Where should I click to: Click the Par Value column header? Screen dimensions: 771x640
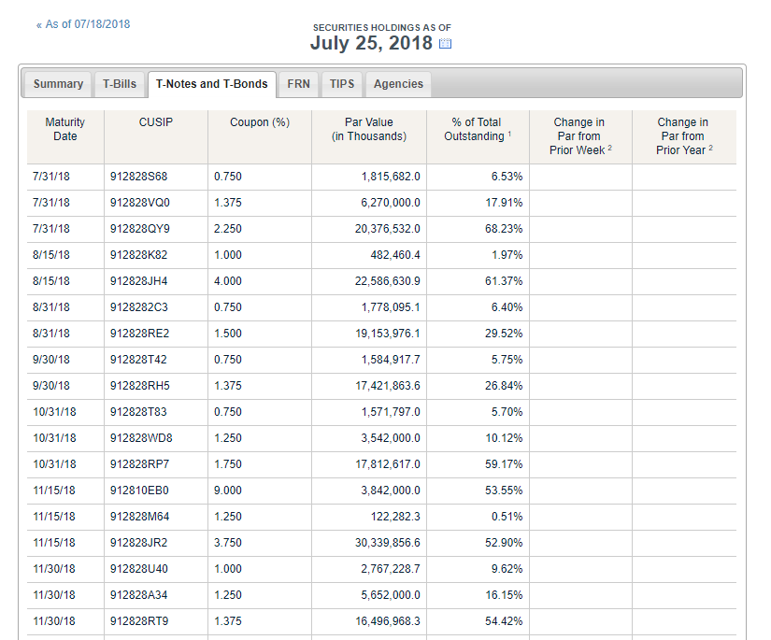pyautogui.click(x=369, y=129)
